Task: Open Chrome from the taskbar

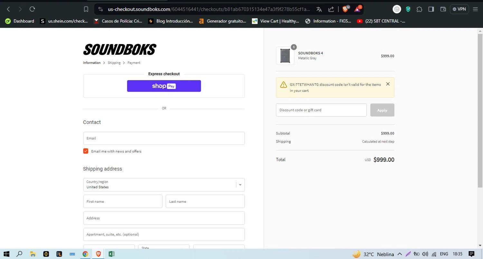Action: (85, 254)
